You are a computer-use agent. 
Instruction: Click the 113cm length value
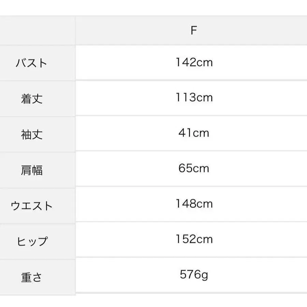coord(194,98)
